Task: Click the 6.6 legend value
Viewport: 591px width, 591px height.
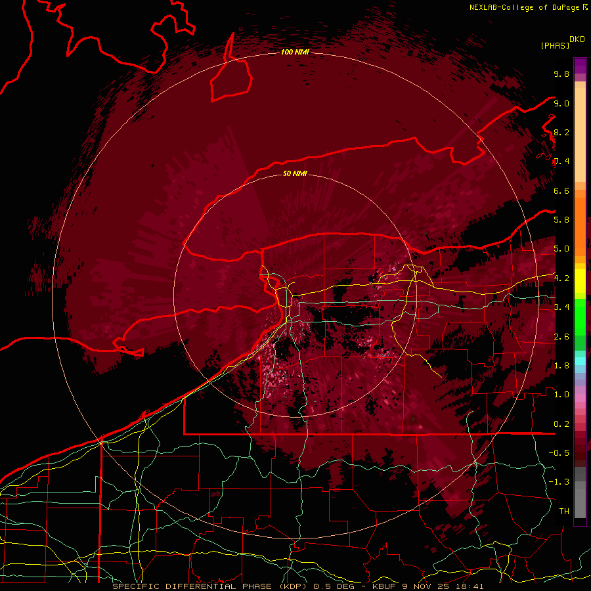Action: click(561, 190)
